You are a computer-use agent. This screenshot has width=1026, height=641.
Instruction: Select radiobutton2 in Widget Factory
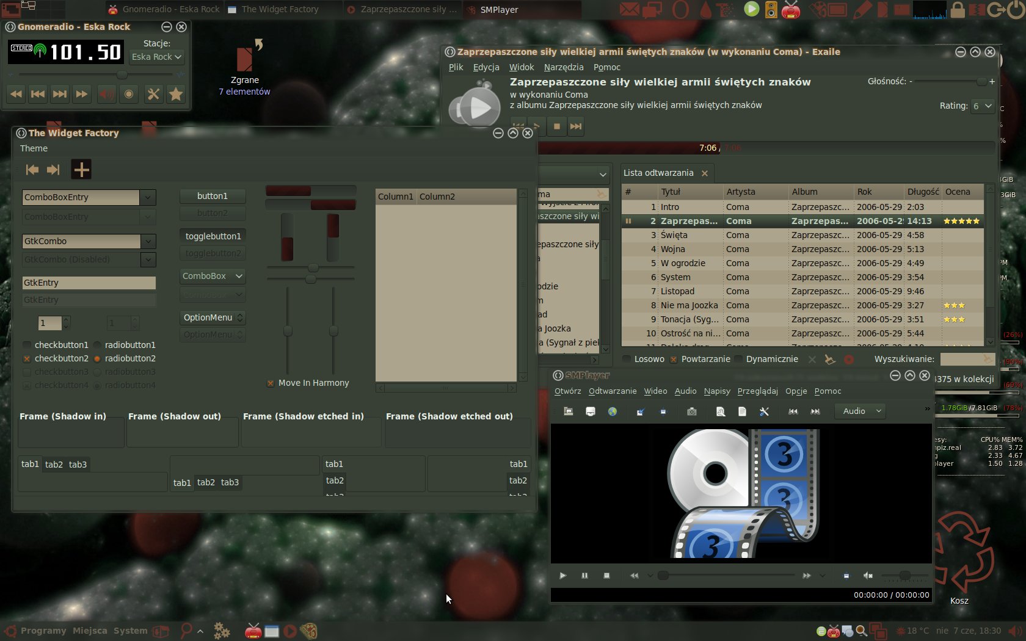pyautogui.click(x=97, y=358)
